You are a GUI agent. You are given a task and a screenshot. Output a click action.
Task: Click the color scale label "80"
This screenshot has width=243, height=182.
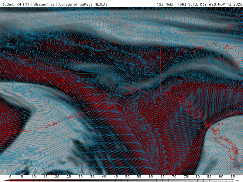click(x=197, y=177)
